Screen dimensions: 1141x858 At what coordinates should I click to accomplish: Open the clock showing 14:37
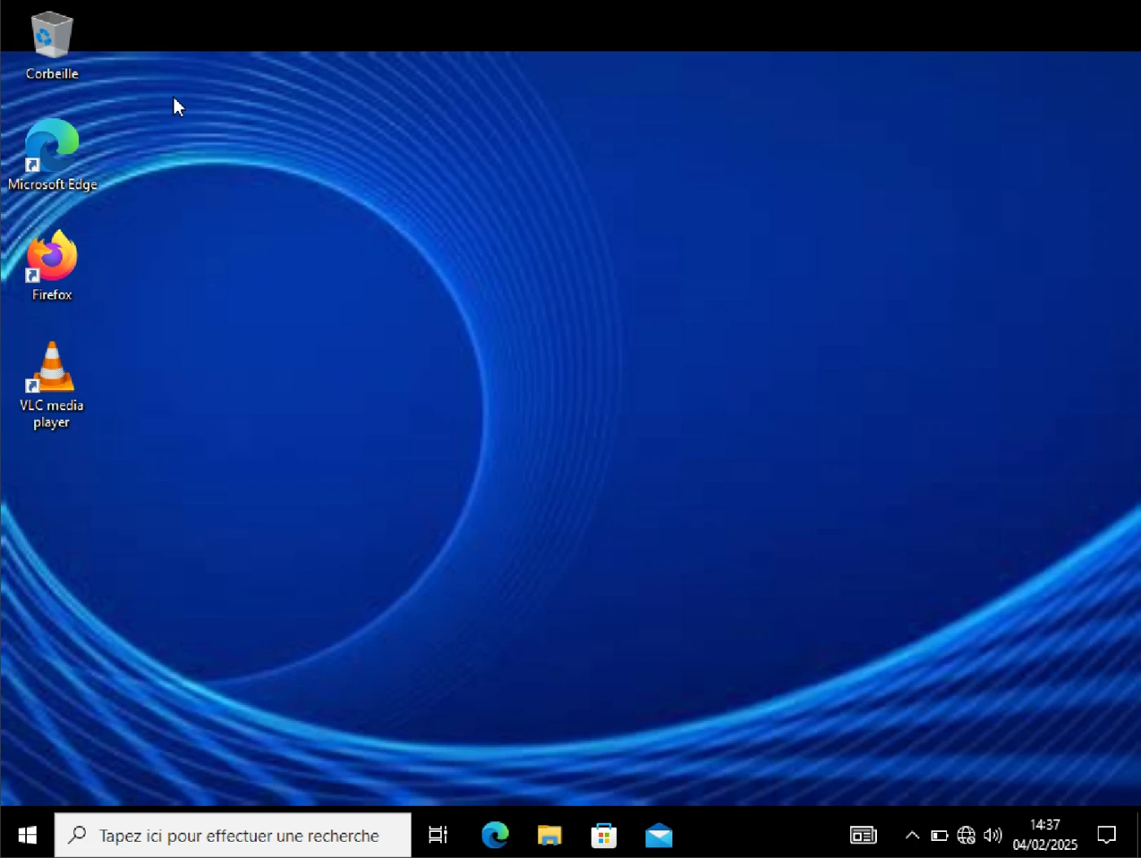1045,835
